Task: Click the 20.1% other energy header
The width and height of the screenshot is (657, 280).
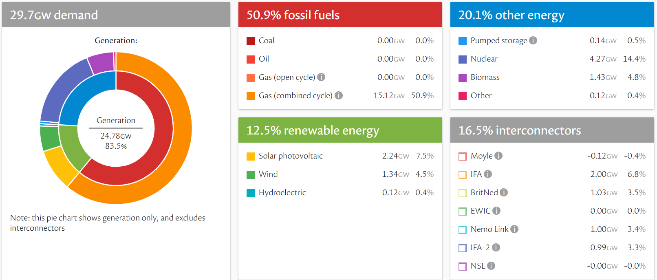Action: [552, 15]
